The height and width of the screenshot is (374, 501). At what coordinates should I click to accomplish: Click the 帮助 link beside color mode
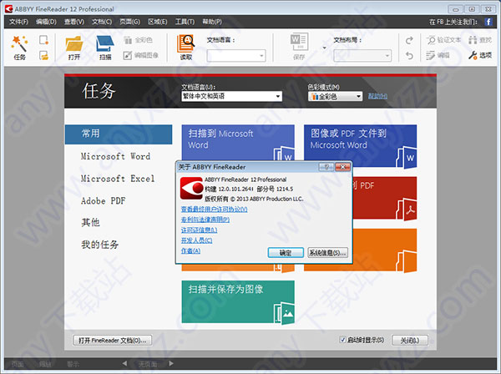[377, 96]
